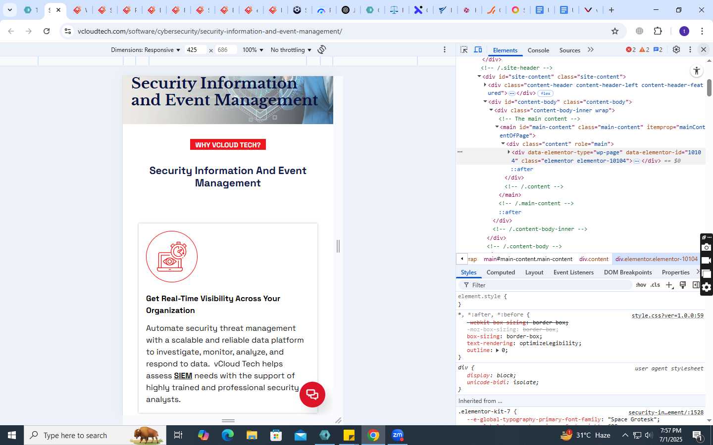Viewport: 713px width, 445px height.
Task: Open the No throttling dropdown
Action: click(291, 50)
